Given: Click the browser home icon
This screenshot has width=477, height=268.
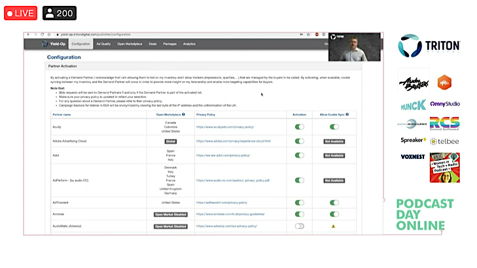Looking at the screenshot, I should point(49,35).
